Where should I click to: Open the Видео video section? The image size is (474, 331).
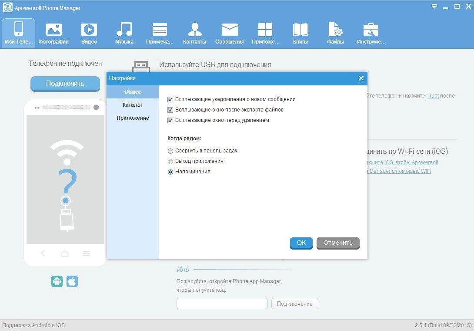point(89,33)
